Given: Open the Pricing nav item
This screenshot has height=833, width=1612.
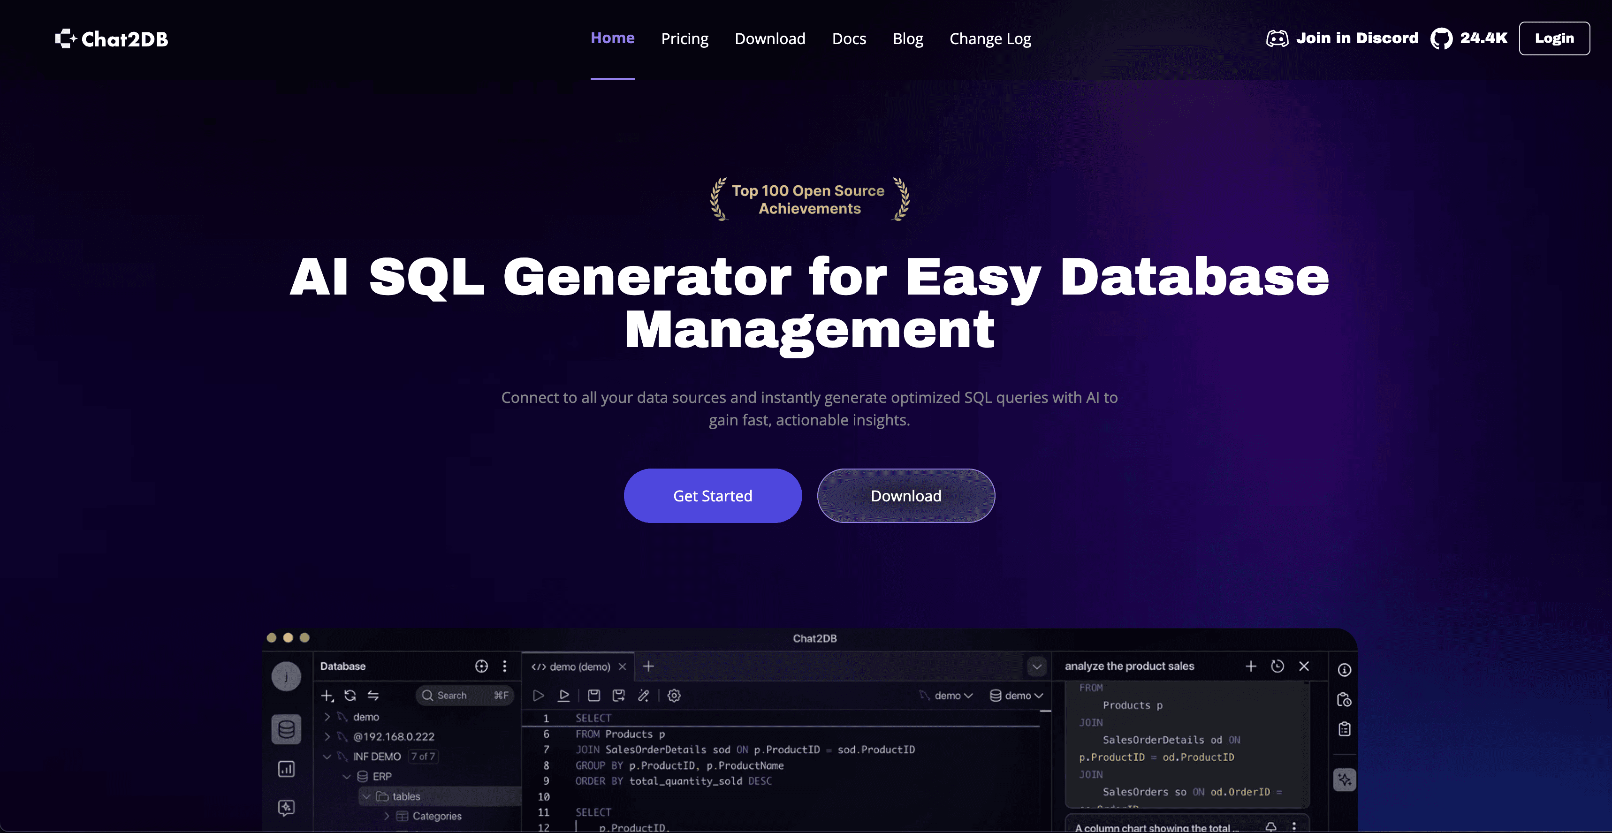Looking at the screenshot, I should coord(684,39).
